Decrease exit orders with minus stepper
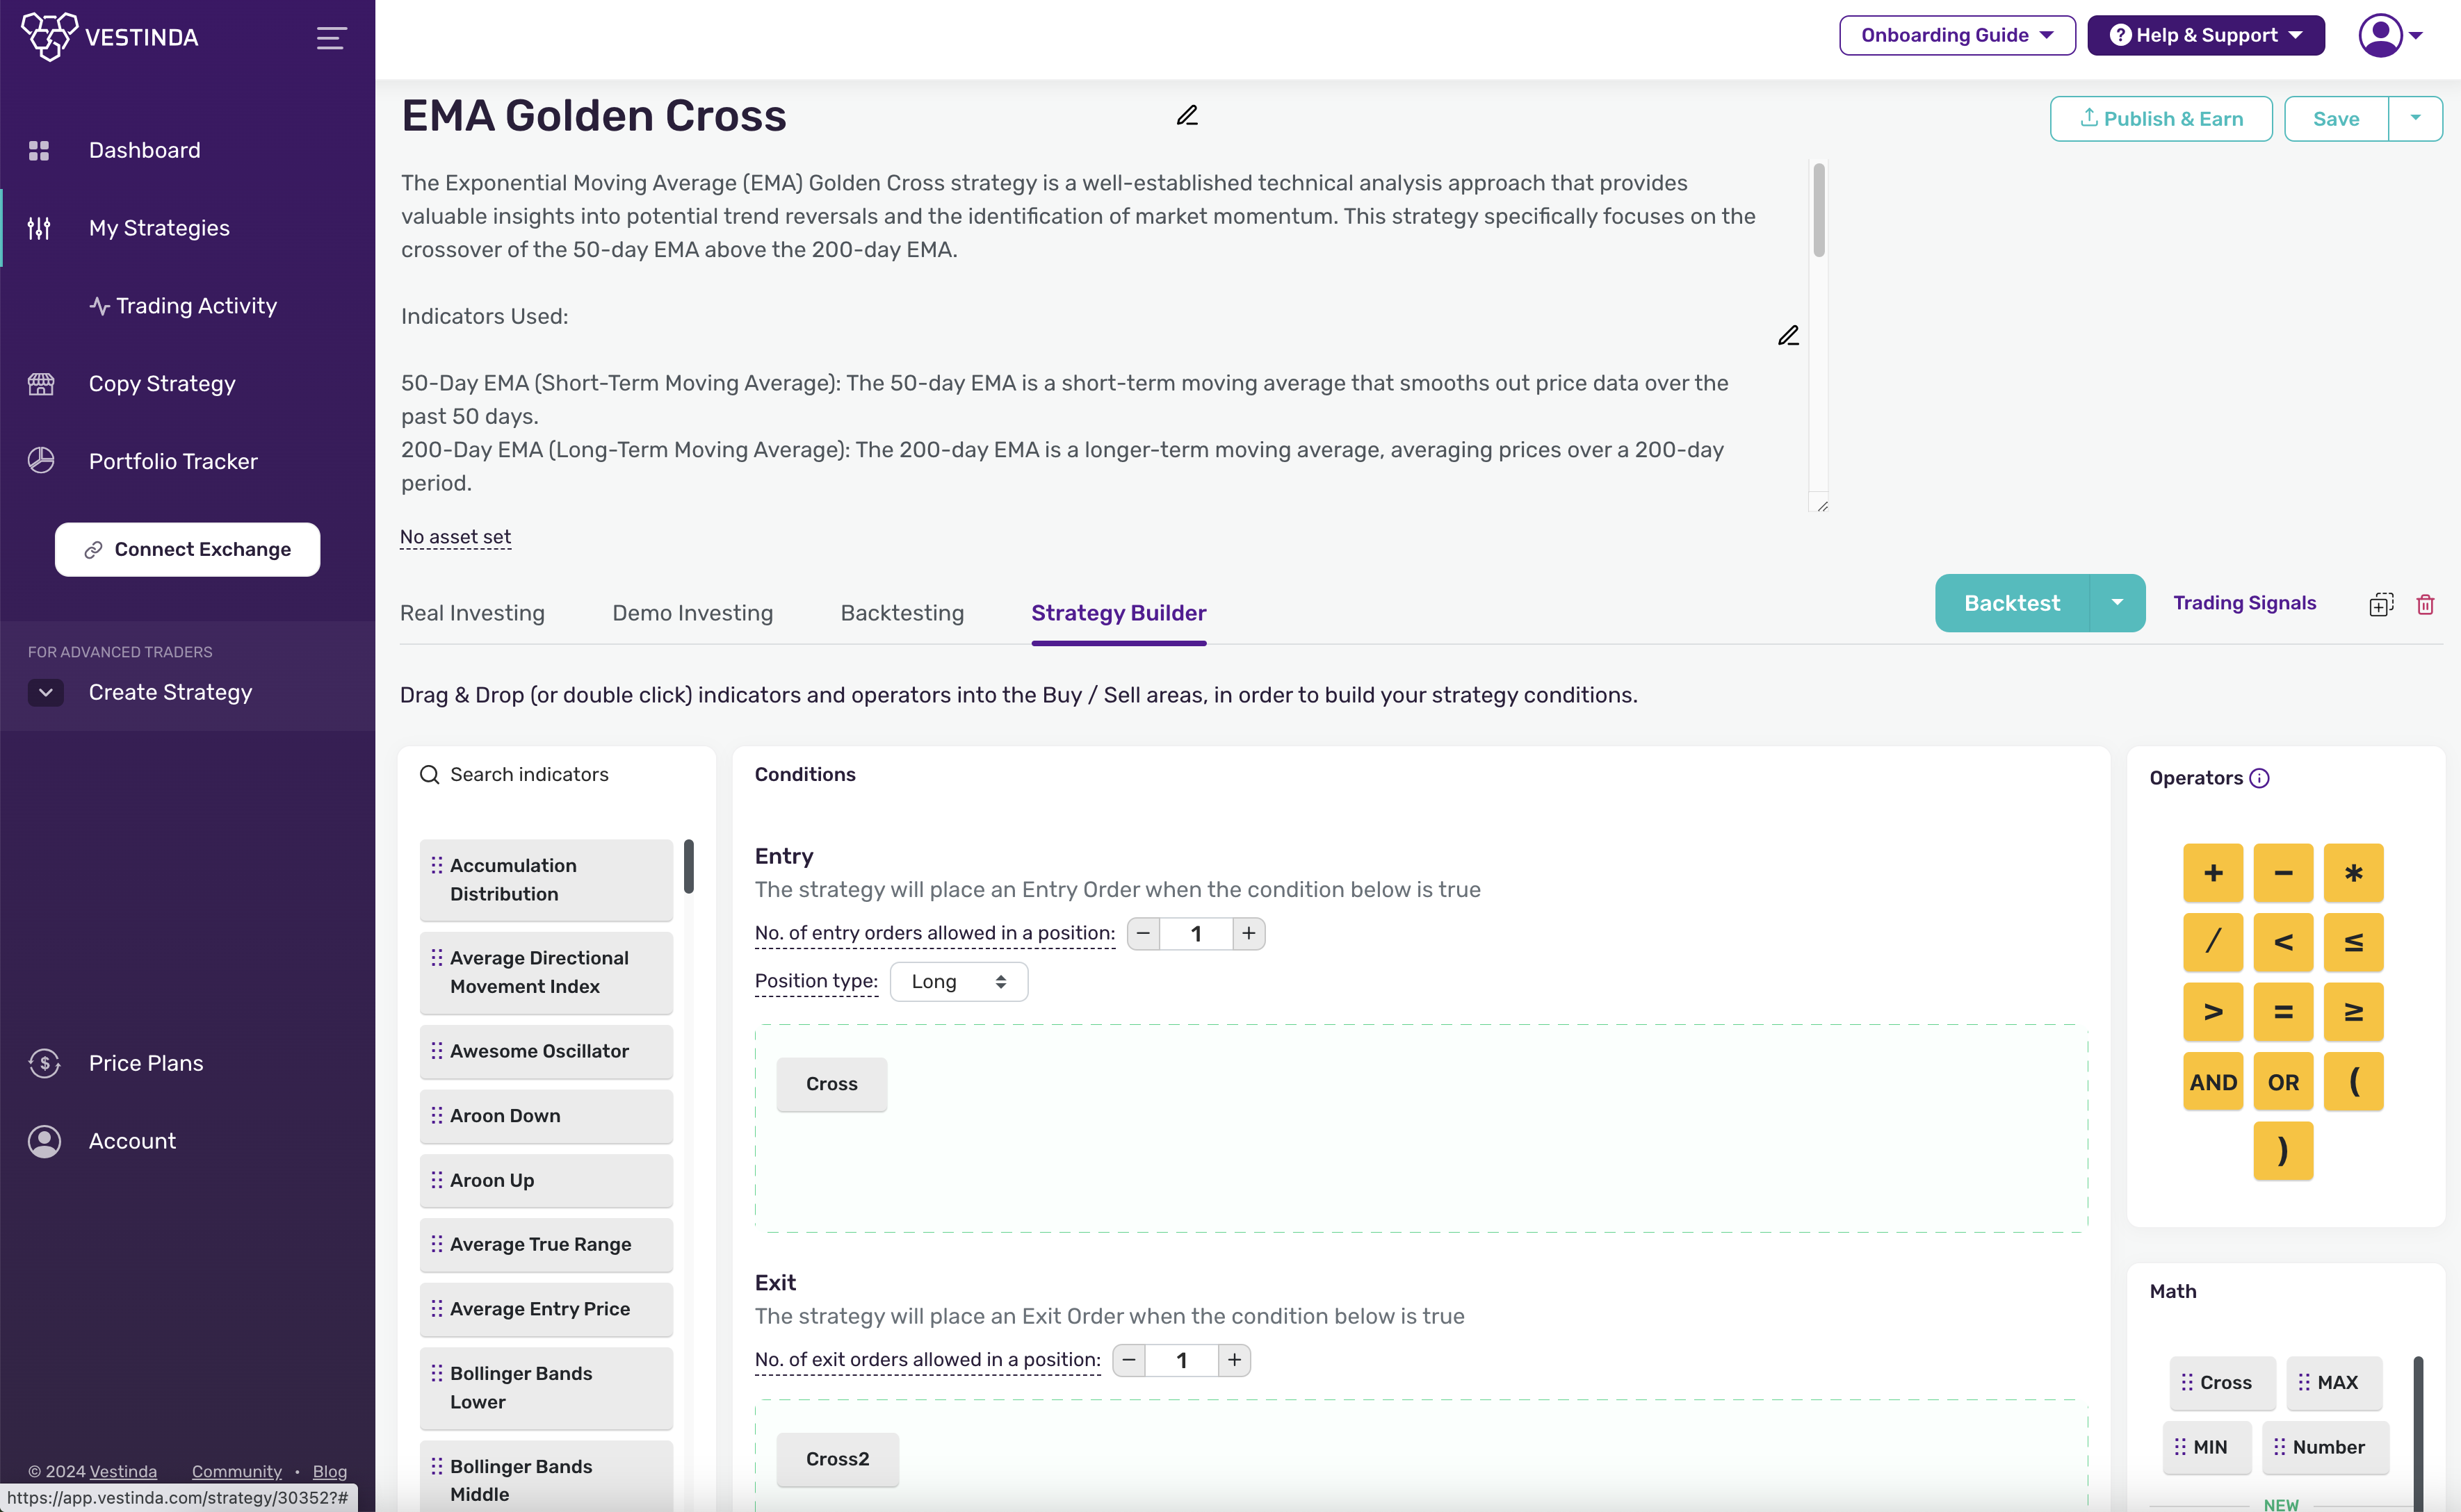The image size is (2461, 1512). click(x=1130, y=1361)
